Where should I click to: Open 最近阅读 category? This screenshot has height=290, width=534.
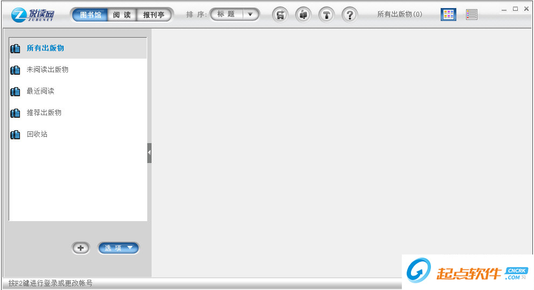point(78,91)
